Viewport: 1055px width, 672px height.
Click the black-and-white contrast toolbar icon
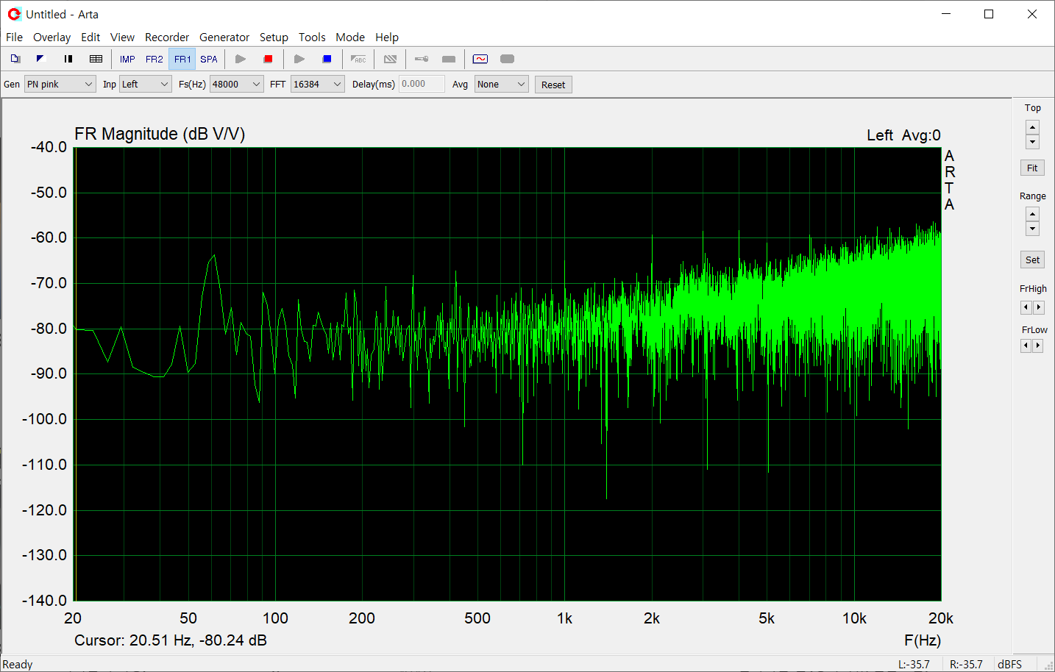pos(40,59)
